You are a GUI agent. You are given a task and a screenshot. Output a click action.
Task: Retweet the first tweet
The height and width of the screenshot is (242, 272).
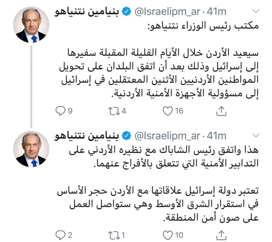pyautogui.click(x=114, y=111)
